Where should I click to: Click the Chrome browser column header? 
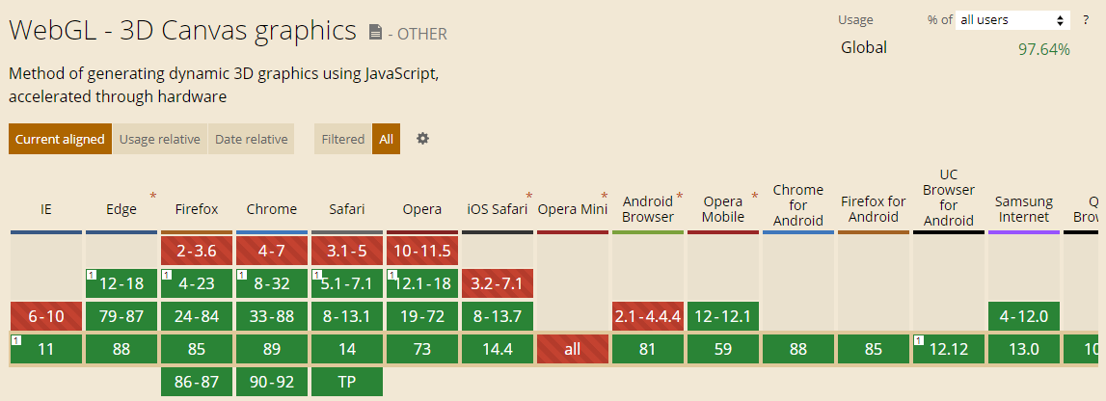point(272,208)
